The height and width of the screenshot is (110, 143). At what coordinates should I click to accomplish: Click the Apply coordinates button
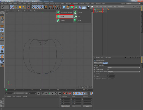[x=88, y=106]
